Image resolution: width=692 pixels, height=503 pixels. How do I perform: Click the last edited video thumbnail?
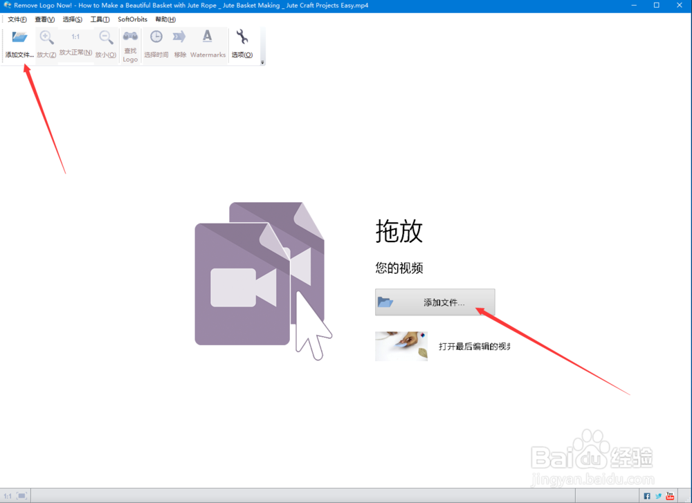[401, 347]
